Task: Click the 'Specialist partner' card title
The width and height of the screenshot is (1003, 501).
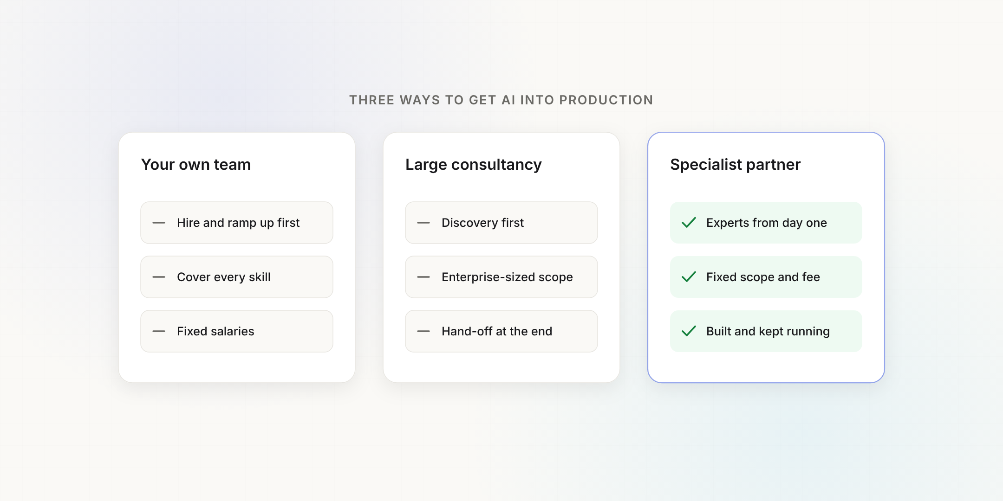Action: coord(736,165)
